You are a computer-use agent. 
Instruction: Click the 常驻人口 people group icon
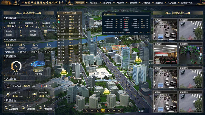[7, 86]
